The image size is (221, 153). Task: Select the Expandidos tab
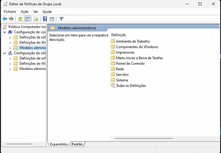59,144
